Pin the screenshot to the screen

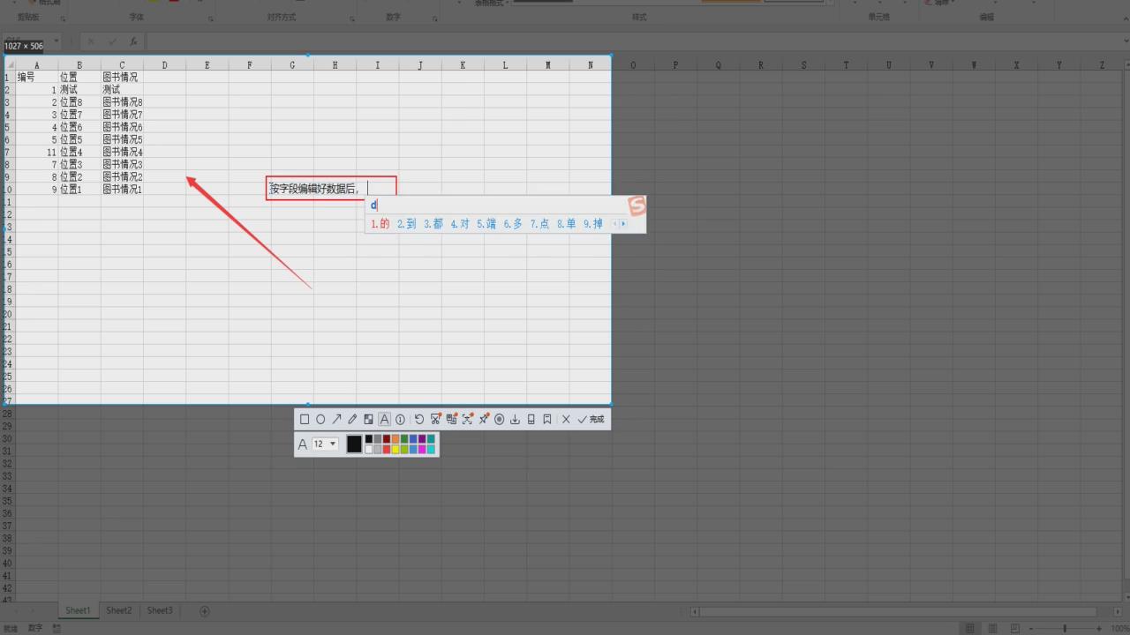[484, 419]
